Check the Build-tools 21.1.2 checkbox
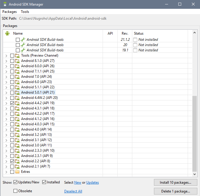This screenshot has height=196, width=200. click(18, 40)
